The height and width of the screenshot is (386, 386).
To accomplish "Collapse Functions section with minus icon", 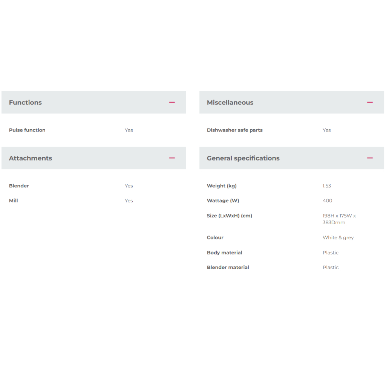I will tap(172, 102).
